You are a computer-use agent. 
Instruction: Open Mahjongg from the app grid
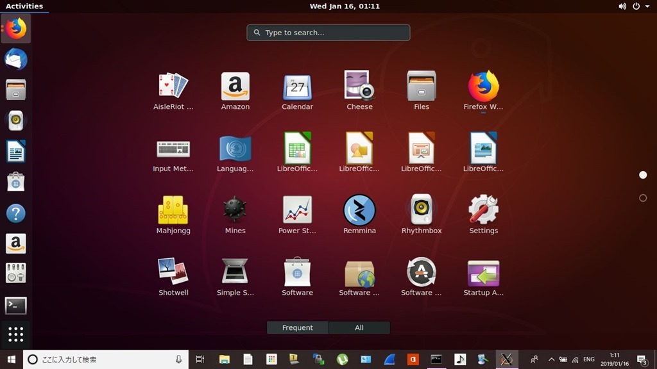pyautogui.click(x=173, y=210)
